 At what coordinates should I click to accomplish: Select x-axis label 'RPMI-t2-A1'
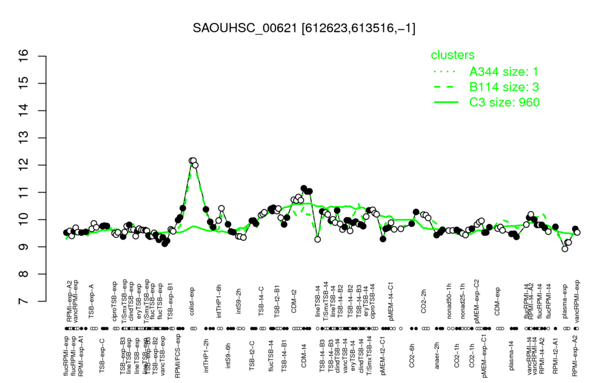point(555,356)
